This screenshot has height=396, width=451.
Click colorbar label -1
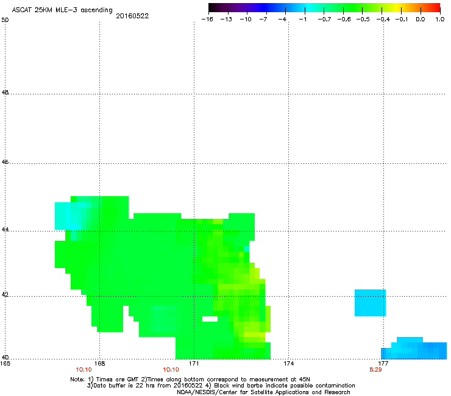[x=302, y=19]
